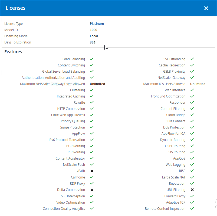Click the vPath unlicensed X icon
This screenshot has width=217, height=216.
click(92, 171)
